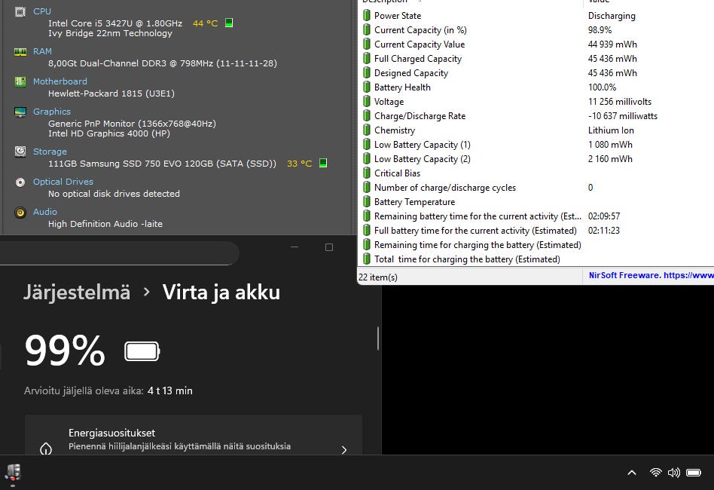Open the Optical Drives section link
The height and width of the screenshot is (490, 714).
tap(63, 182)
